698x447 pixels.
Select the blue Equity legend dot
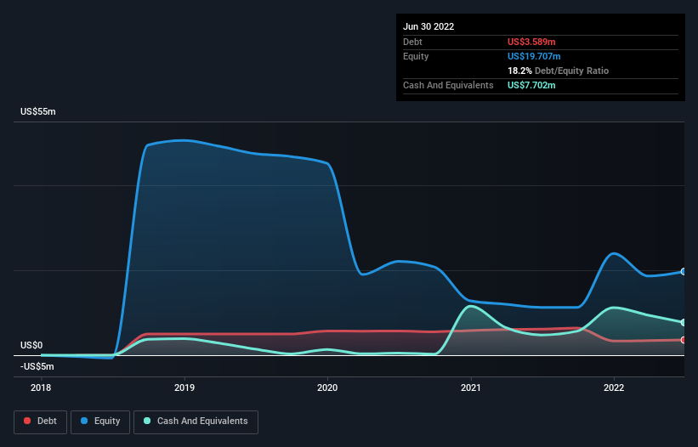coord(84,421)
